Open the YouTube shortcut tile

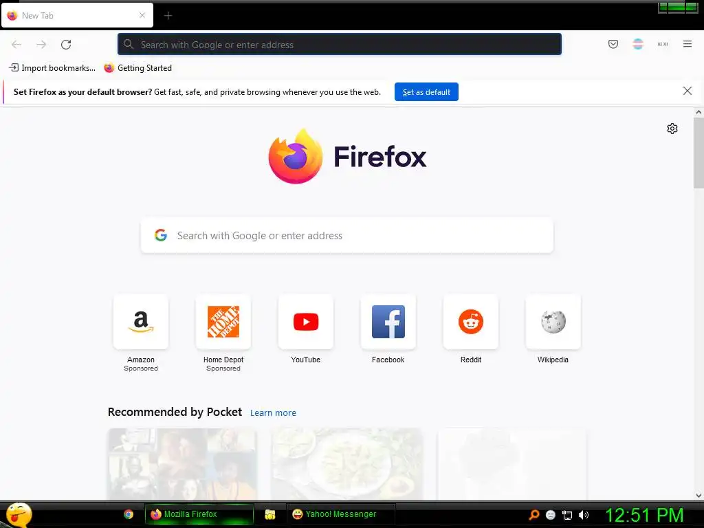pyautogui.click(x=306, y=322)
